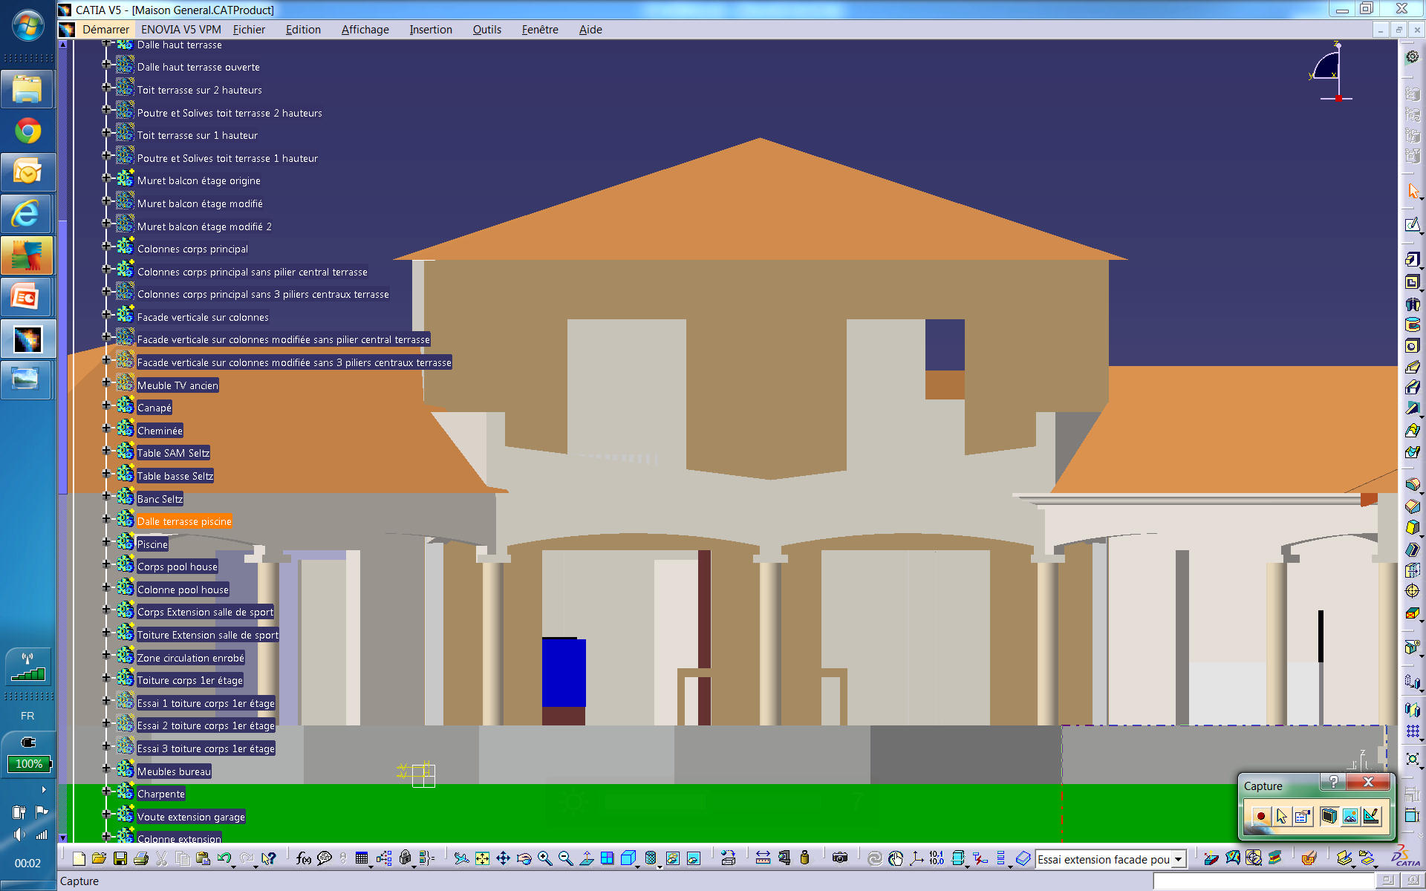Image resolution: width=1426 pixels, height=891 pixels.
Task: Click the tree scrollbar down arrow
Action: pos(63,838)
